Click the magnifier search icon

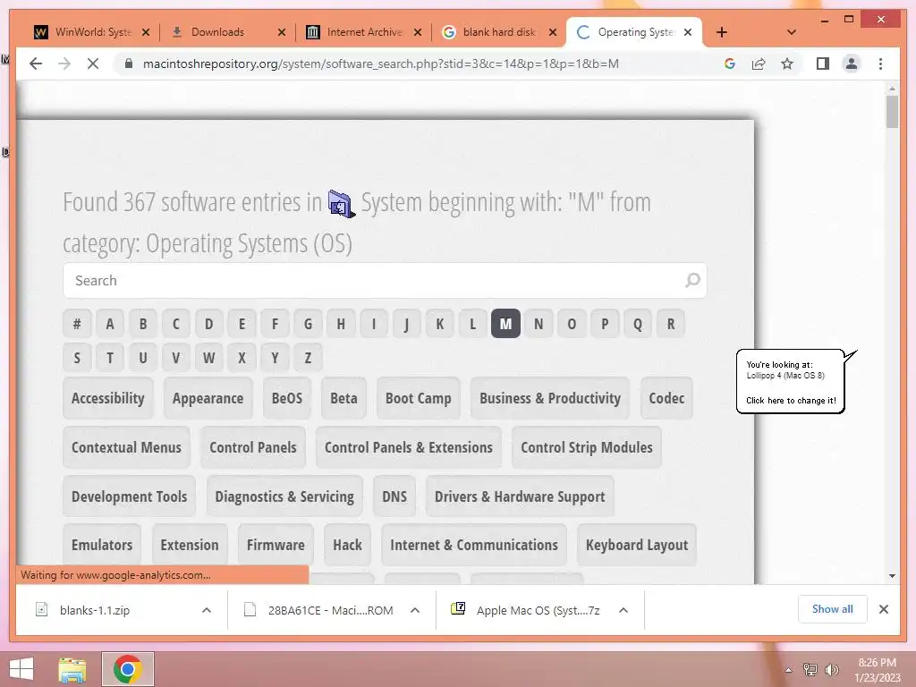pyautogui.click(x=692, y=280)
